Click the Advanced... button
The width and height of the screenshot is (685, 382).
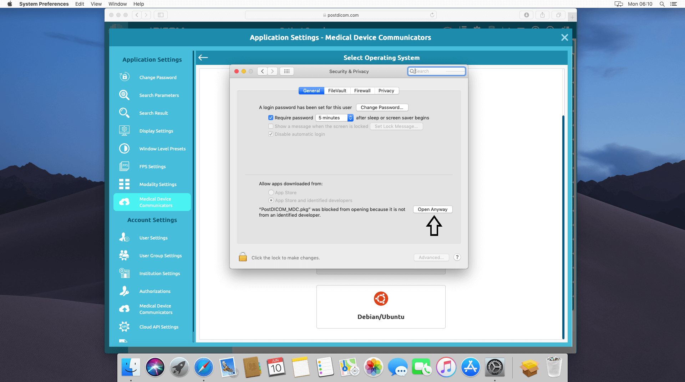coord(431,257)
